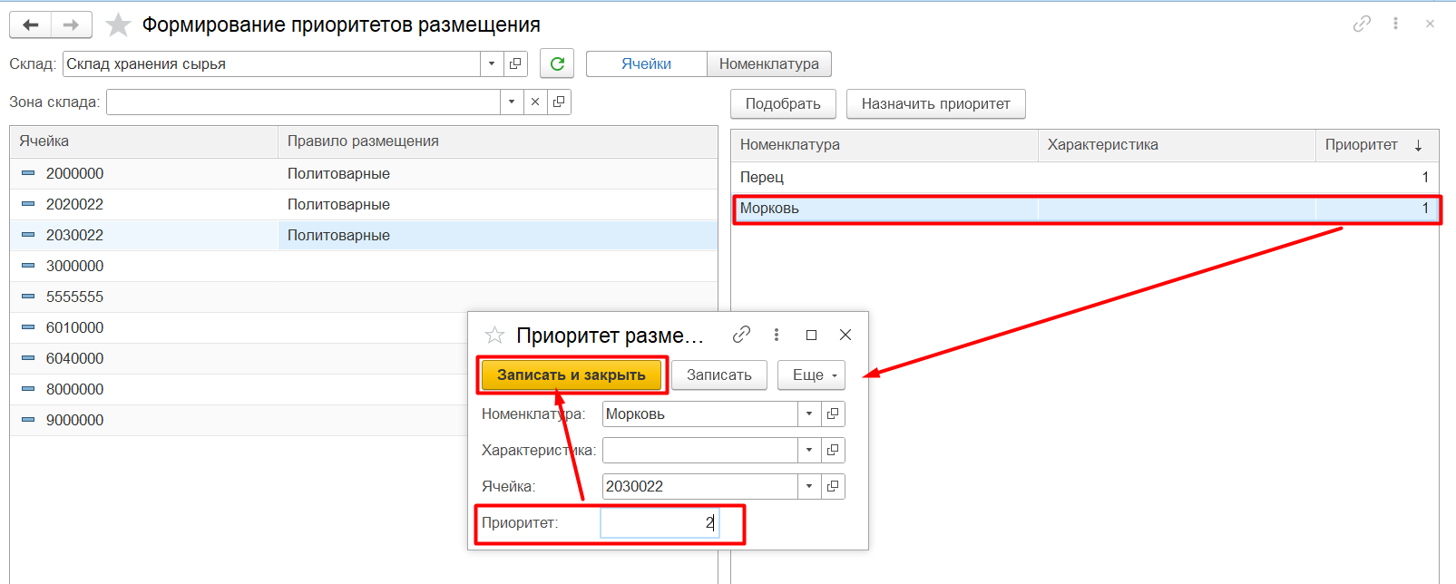Expand the Зона склада dropdown

512,102
